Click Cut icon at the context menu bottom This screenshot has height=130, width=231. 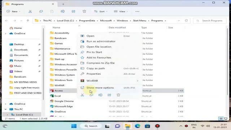(x=82, y=95)
